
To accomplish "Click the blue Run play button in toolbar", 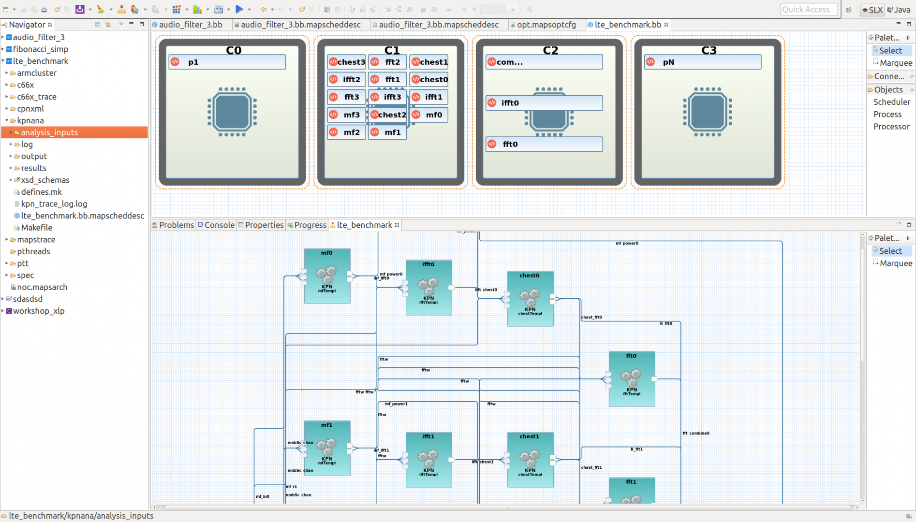I will click(x=239, y=9).
